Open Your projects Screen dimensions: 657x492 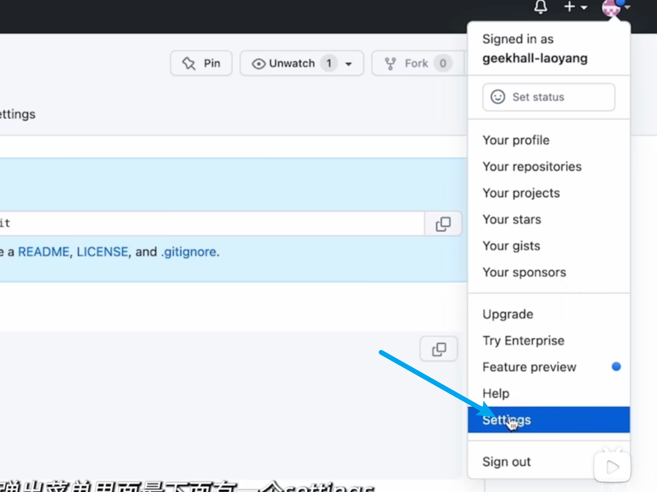pyautogui.click(x=549, y=193)
